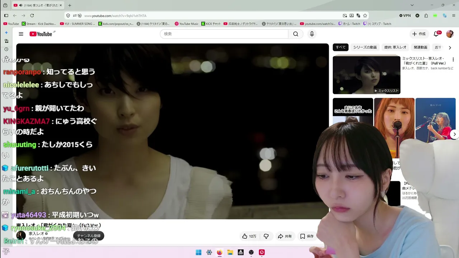The image size is (459, 258).
Task: Go forward with the browser forward arrow
Action: point(23,16)
